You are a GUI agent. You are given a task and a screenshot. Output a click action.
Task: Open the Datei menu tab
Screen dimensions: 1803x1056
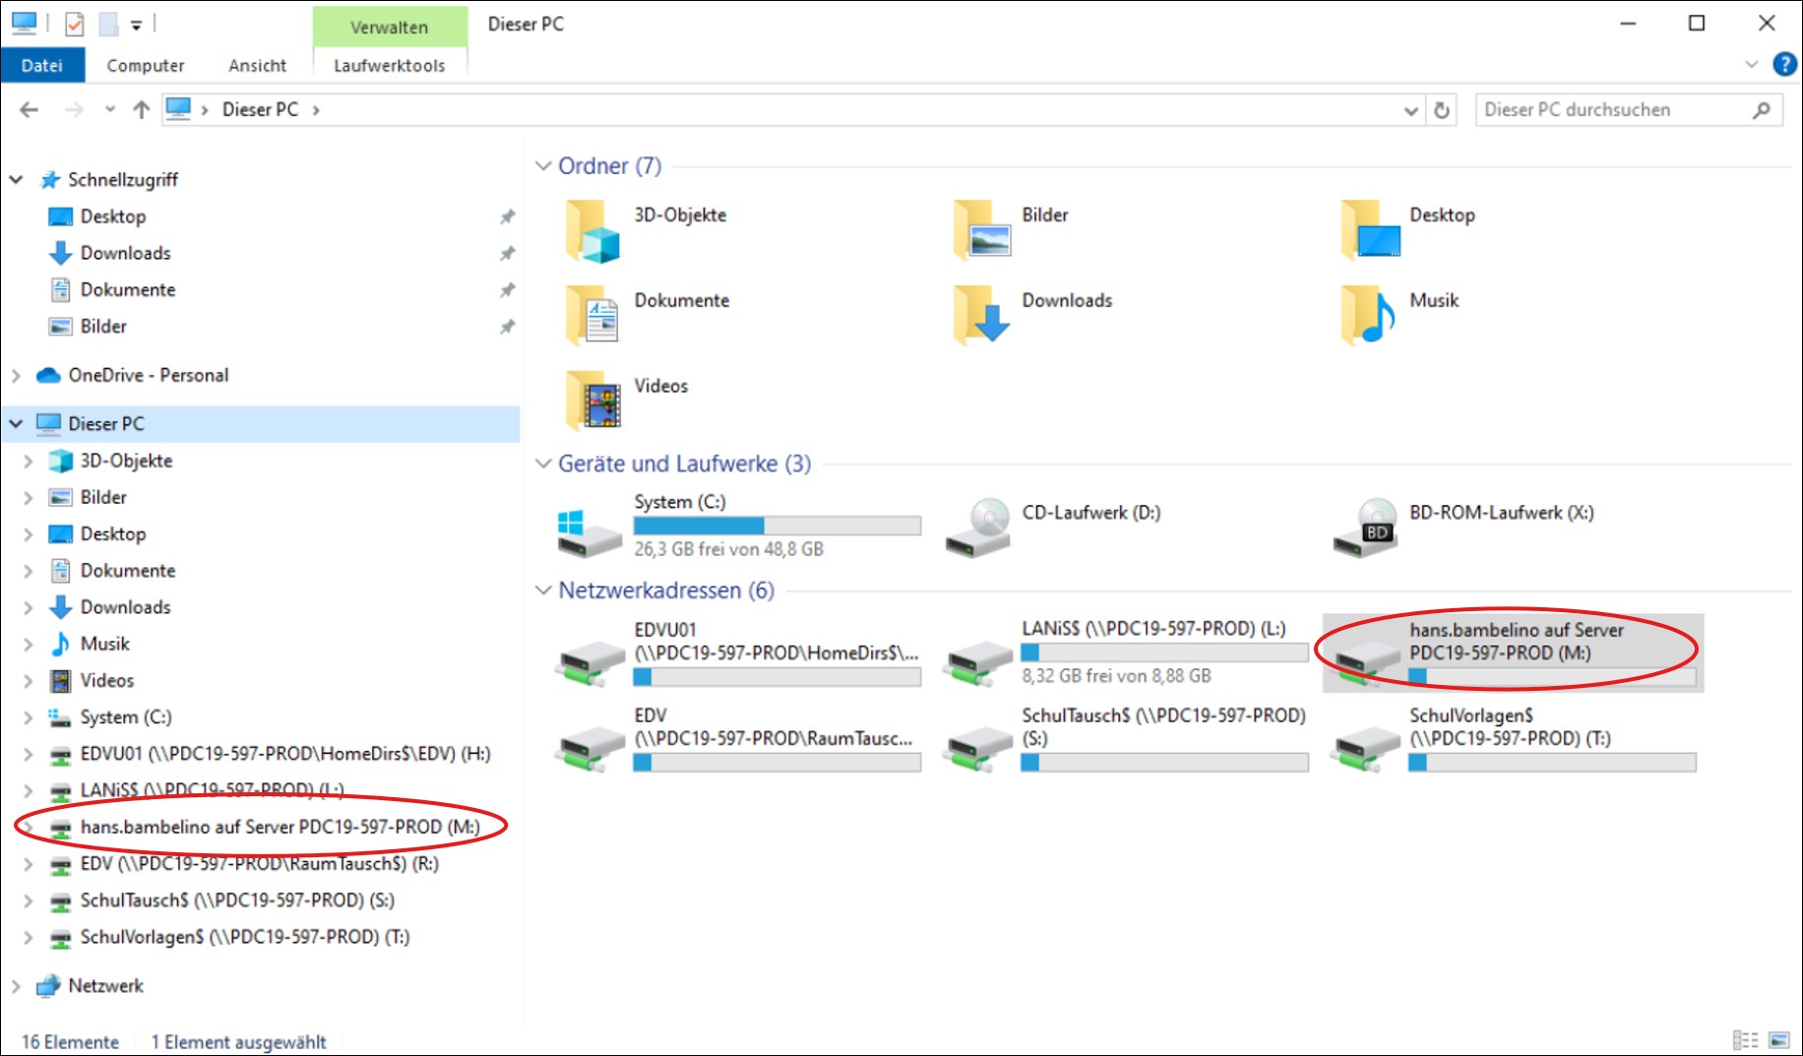42,65
